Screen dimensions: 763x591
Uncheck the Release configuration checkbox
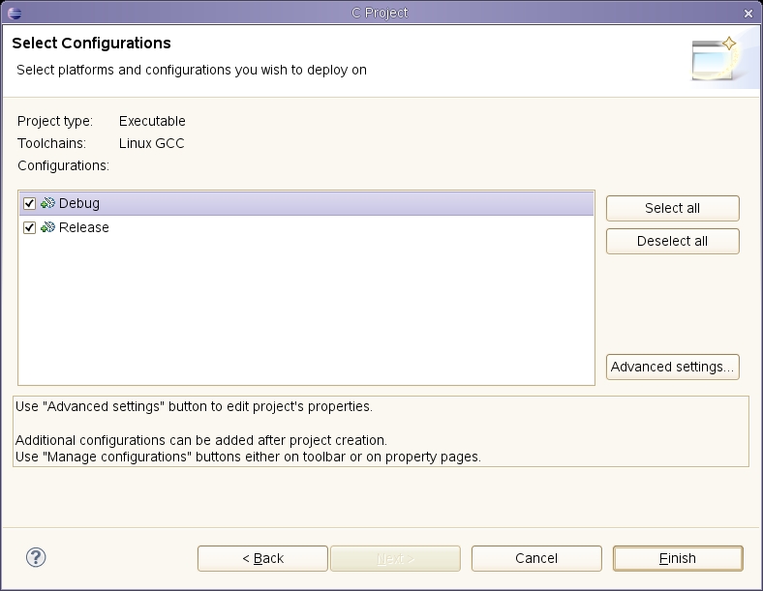(x=29, y=227)
